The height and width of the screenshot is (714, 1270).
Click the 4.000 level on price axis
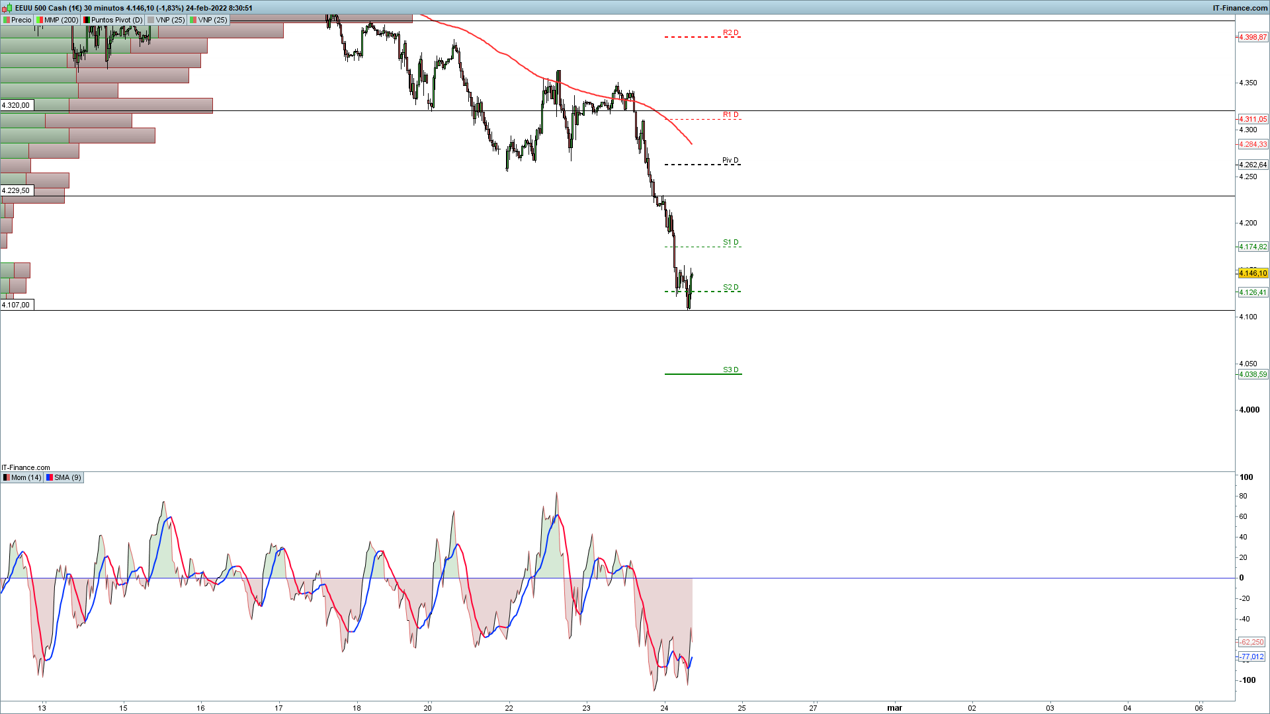(1249, 410)
